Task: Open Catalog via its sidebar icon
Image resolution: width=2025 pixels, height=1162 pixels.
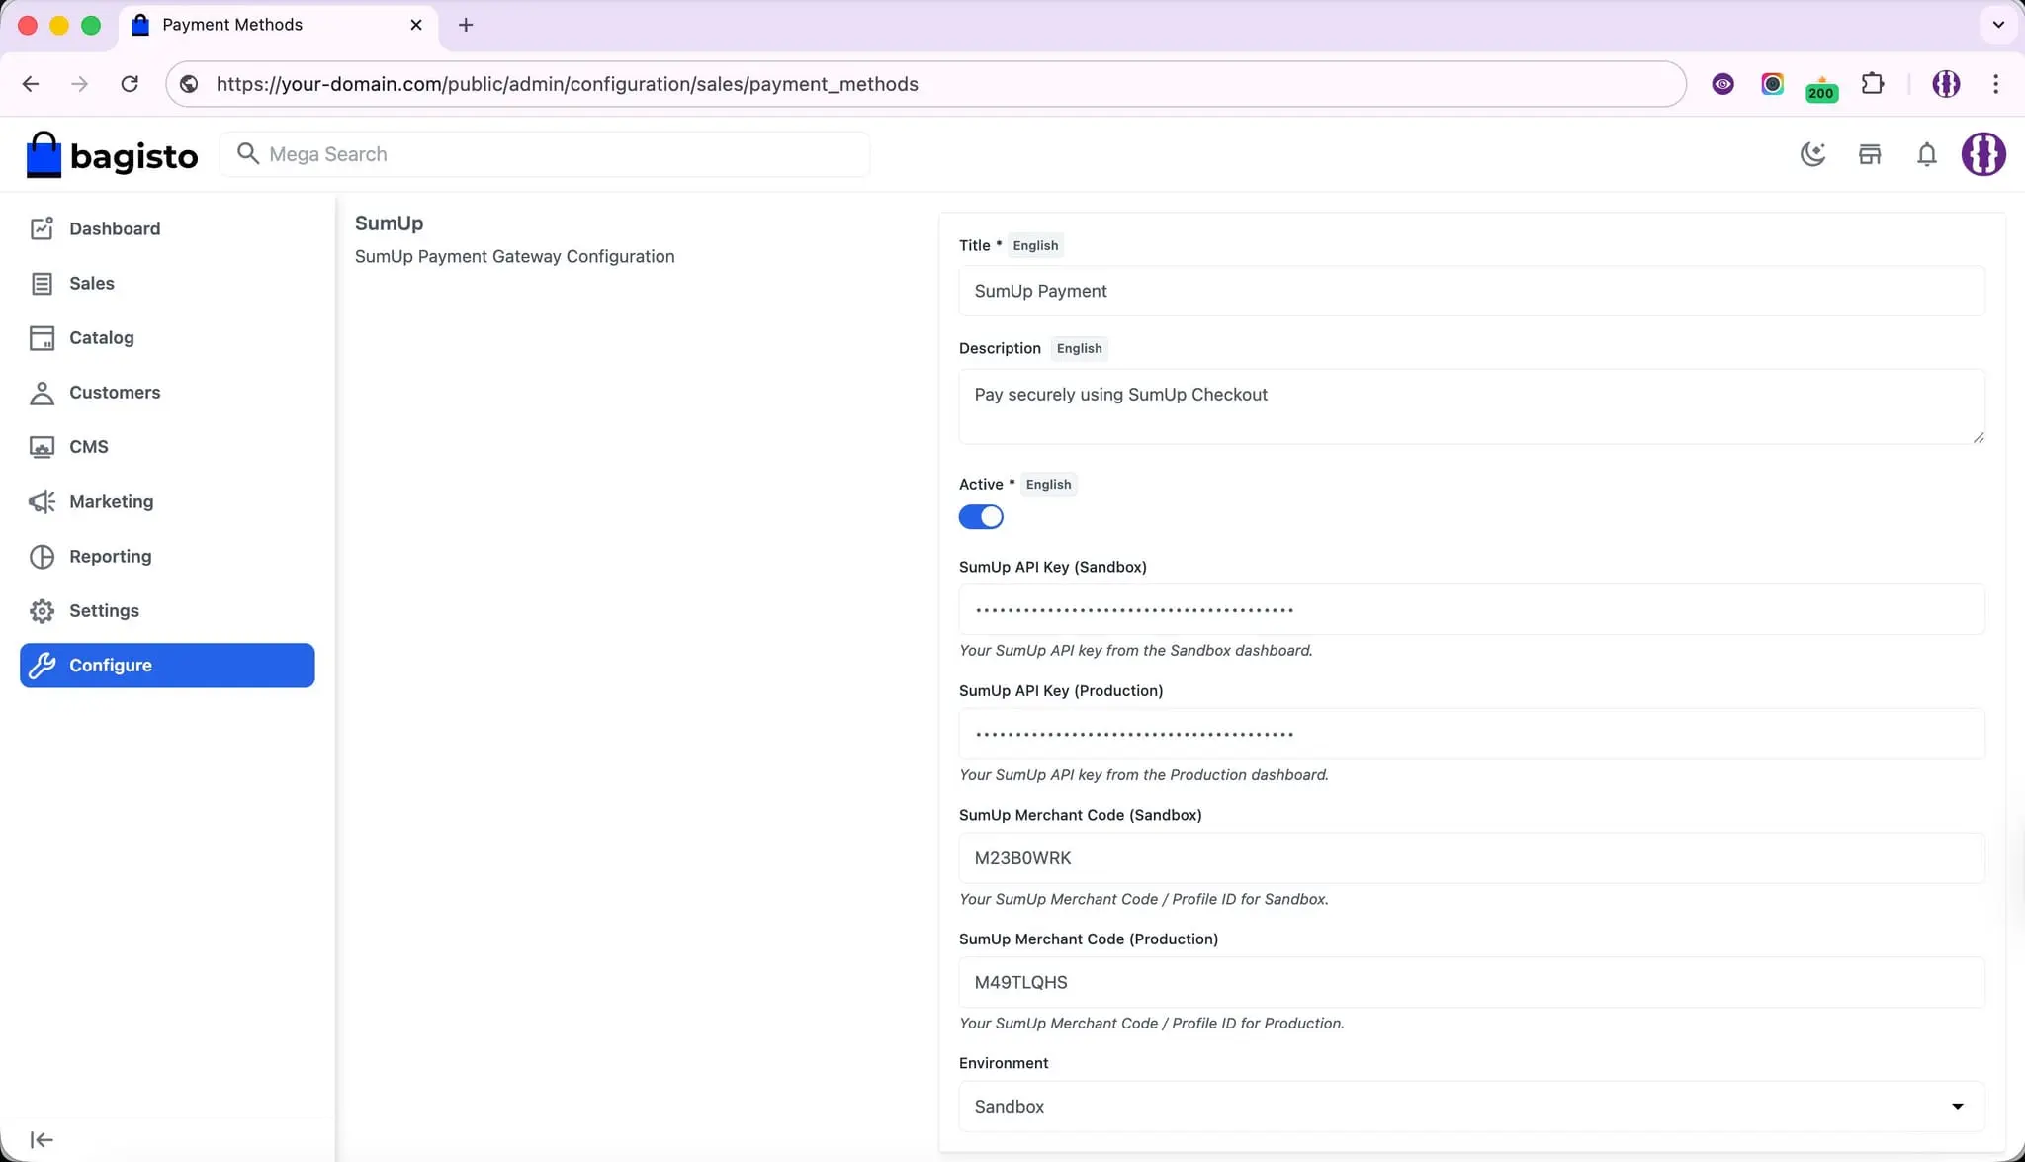Action: click(42, 338)
